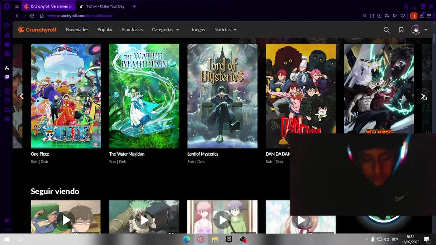Click the Crunchyroll user avatar
436x245 pixels.
tap(416, 30)
